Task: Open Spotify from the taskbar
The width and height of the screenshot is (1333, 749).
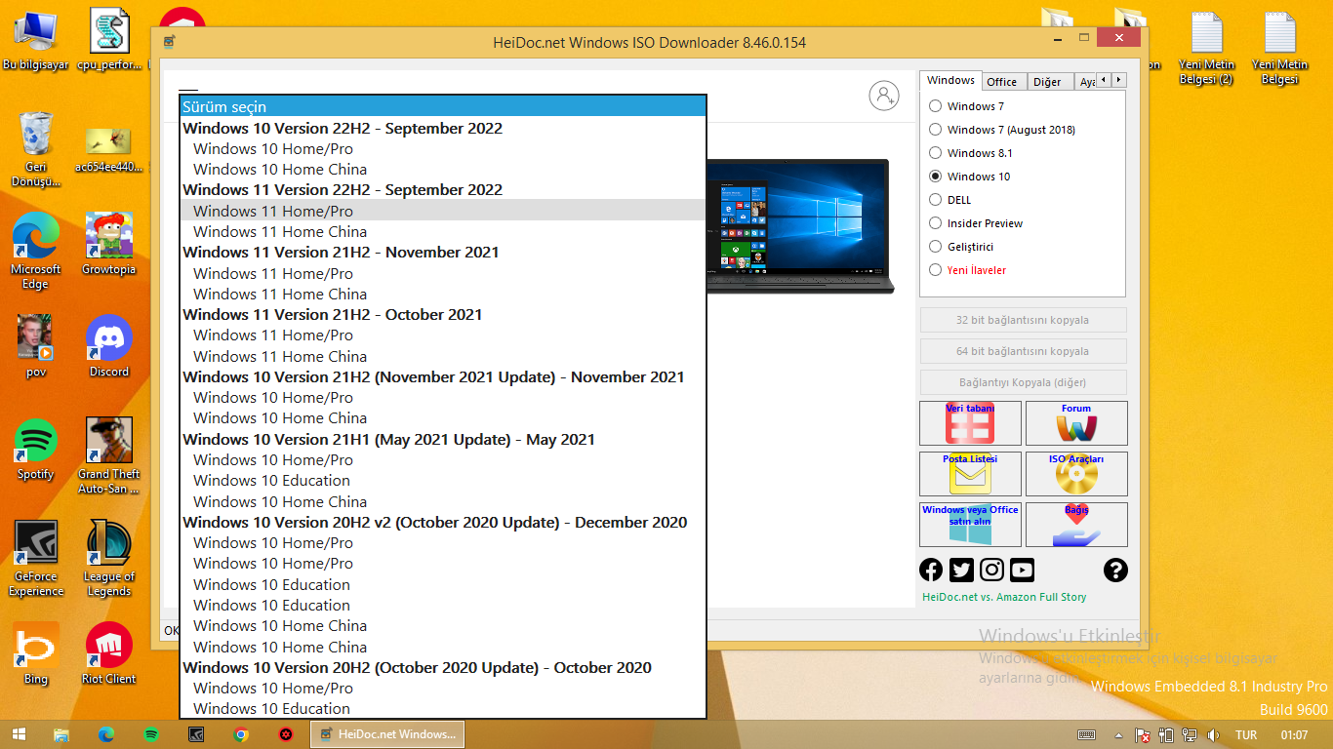Action: point(151,734)
